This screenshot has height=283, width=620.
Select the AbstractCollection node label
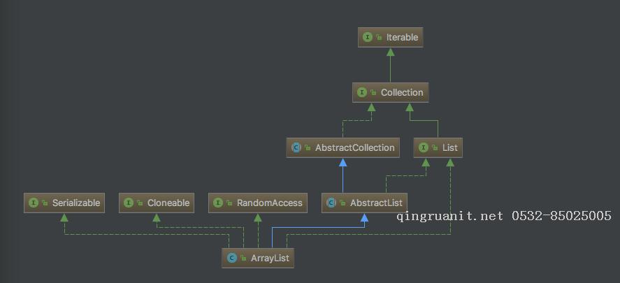tap(354, 147)
